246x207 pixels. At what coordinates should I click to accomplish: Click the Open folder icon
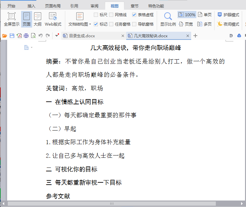tap(5, 36)
